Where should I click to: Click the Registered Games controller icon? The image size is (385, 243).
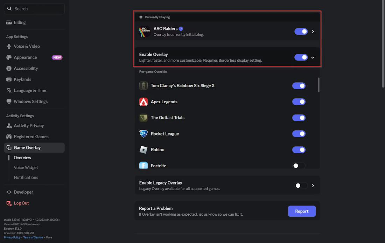click(x=9, y=137)
